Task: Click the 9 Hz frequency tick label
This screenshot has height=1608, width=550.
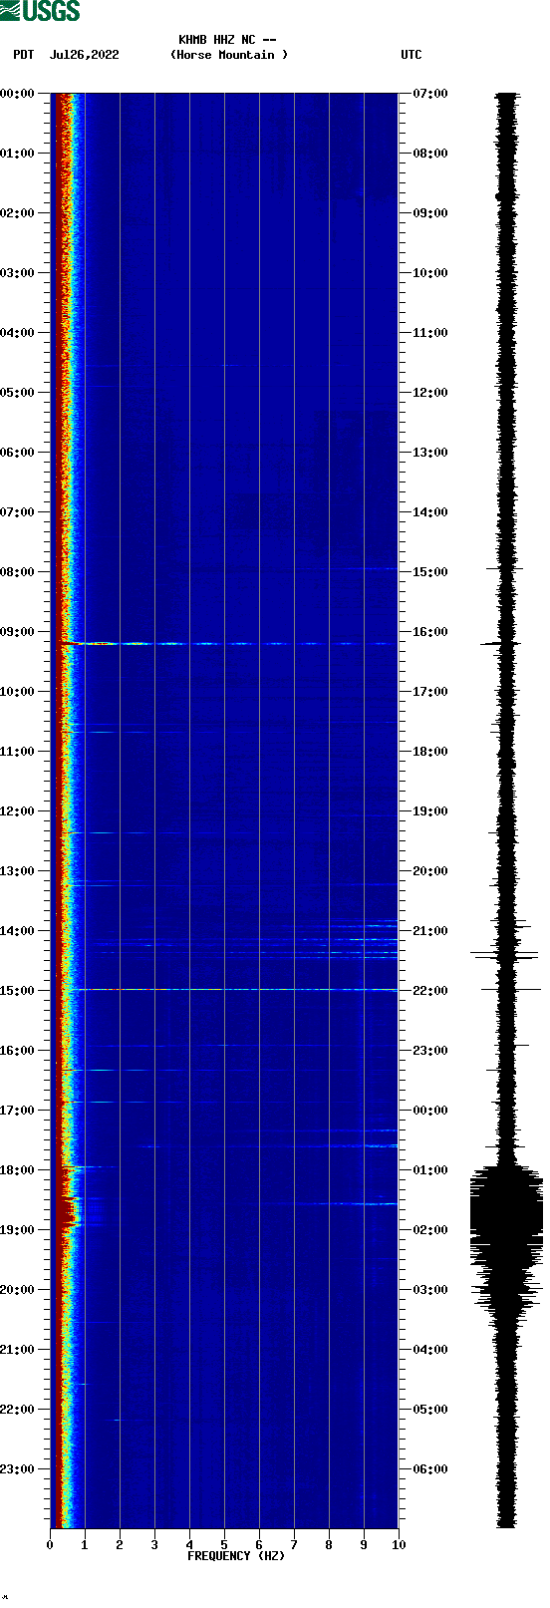Action: point(364,1545)
